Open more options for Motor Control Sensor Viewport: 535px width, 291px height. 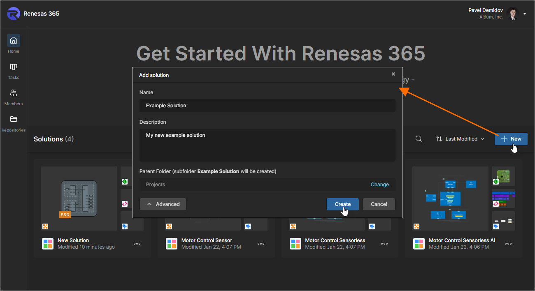[261, 244]
